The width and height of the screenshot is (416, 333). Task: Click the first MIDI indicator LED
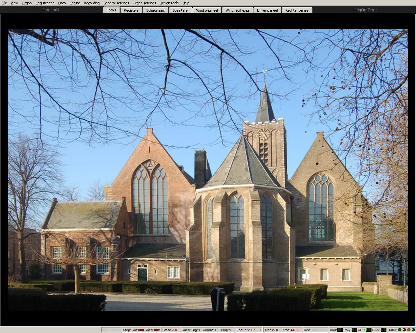tap(400, 330)
